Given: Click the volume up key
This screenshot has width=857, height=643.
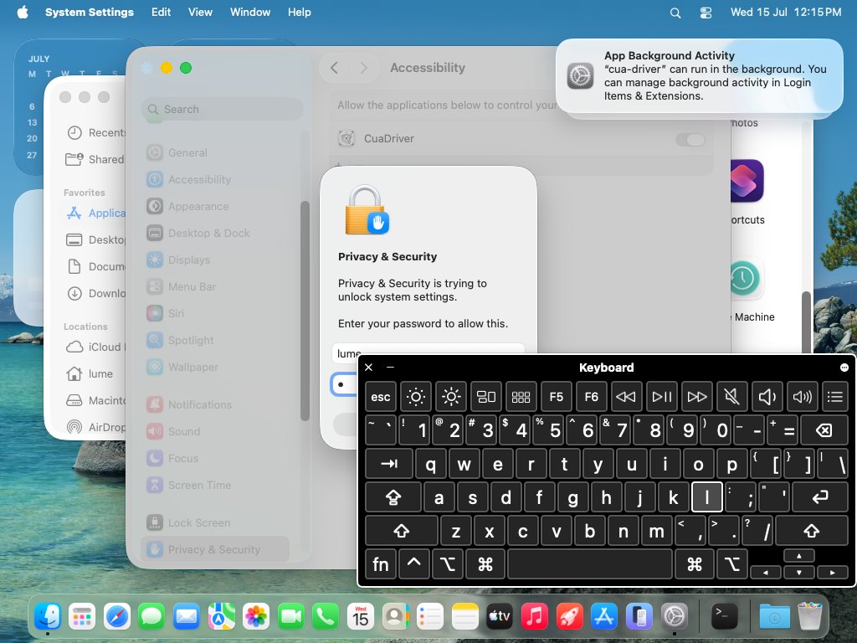Looking at the screenshot, I should pyautogui.click(x=802, y=396).
